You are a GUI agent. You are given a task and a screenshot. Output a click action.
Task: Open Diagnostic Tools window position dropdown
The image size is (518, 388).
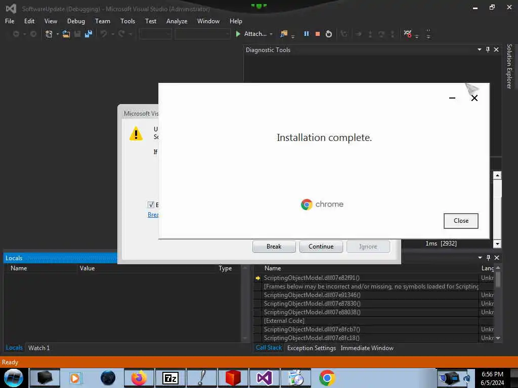pyautogui.click(x=480, y=50)
